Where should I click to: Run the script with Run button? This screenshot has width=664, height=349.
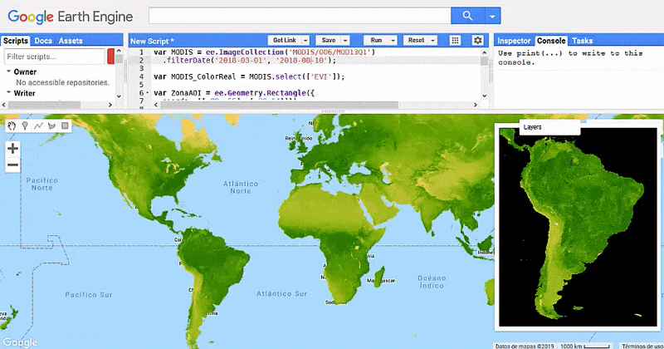click(376, 40)
